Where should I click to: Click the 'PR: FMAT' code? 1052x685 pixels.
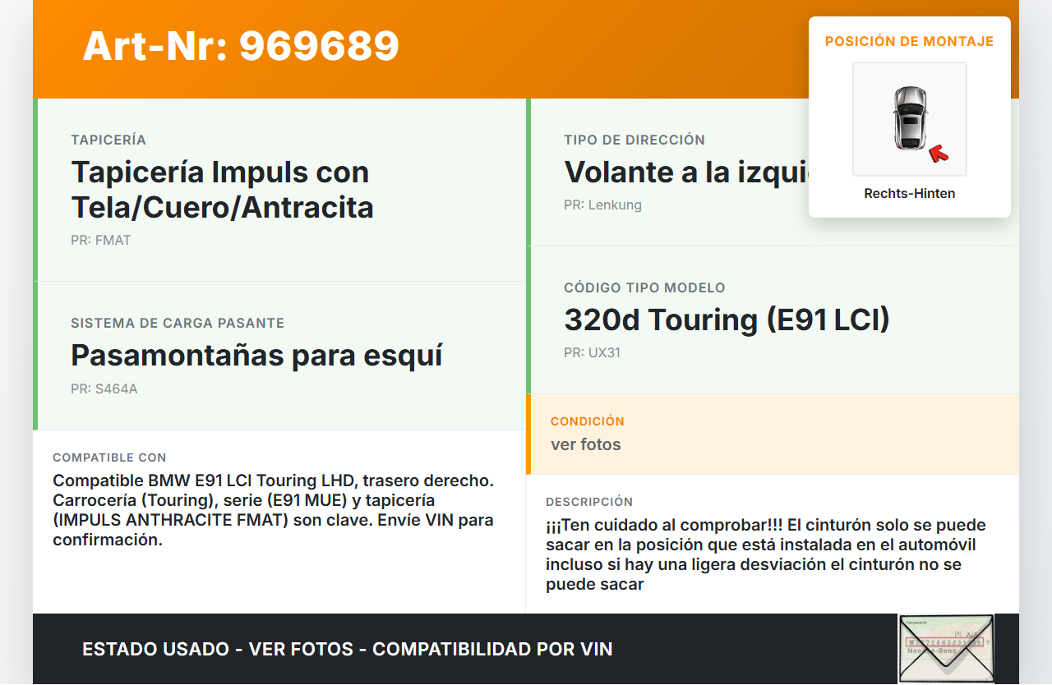click(101, 241)
